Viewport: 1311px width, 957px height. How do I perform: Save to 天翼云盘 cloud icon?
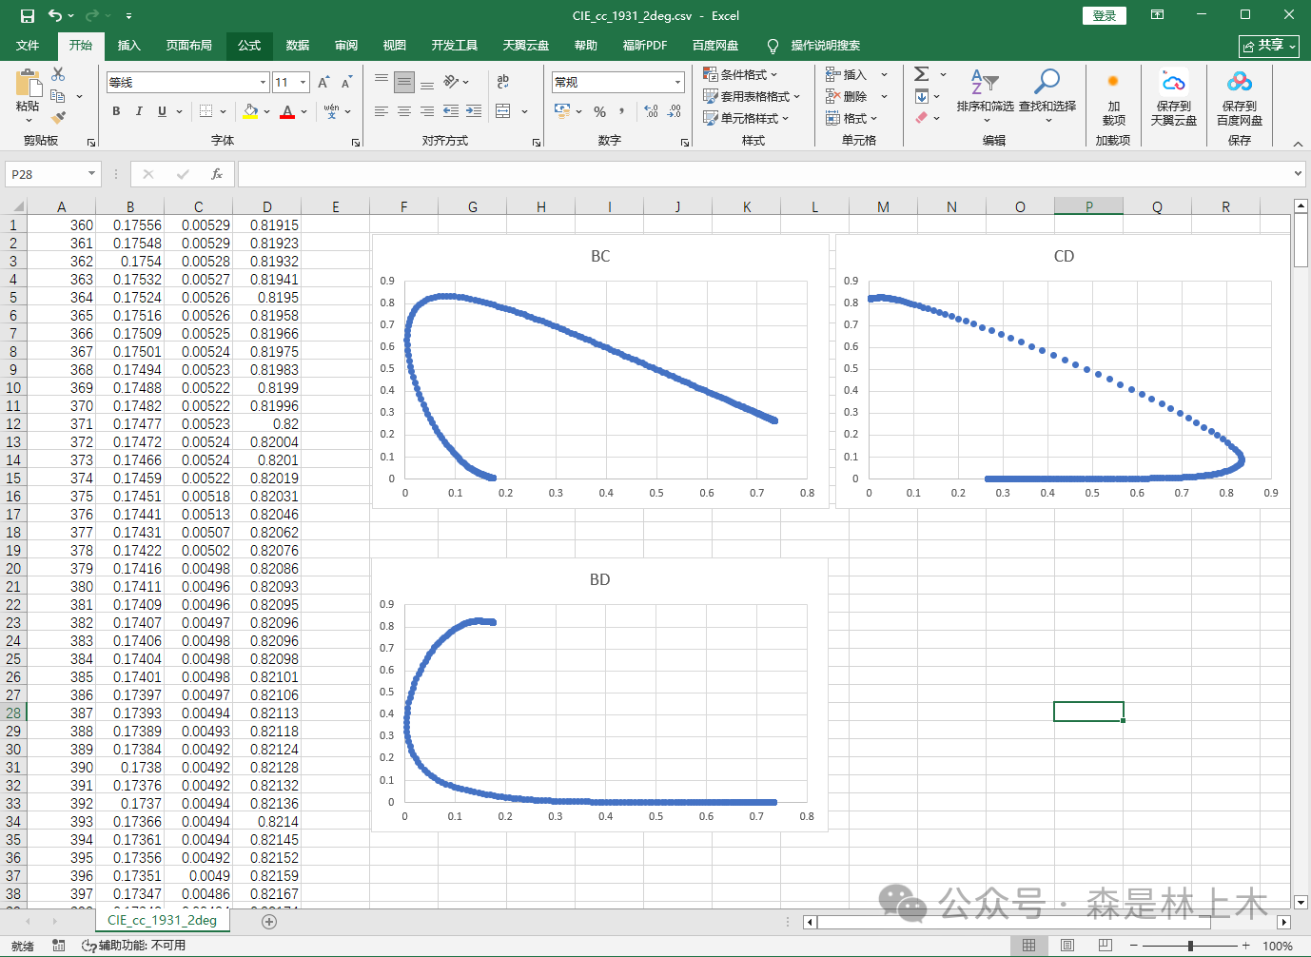(1174, 97)
